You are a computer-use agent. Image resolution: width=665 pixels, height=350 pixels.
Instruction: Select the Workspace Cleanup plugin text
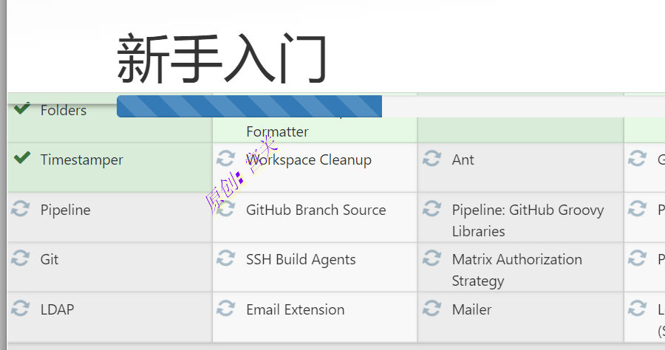[x=309, y=159]
